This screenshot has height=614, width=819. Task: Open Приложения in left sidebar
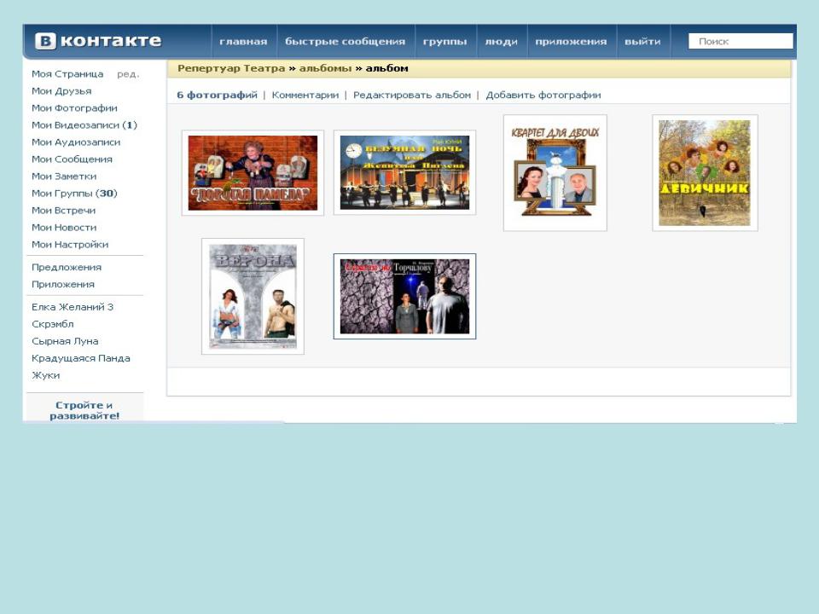(63, 285)
